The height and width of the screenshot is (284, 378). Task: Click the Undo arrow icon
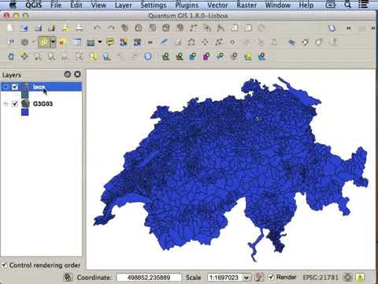[97, 28]
